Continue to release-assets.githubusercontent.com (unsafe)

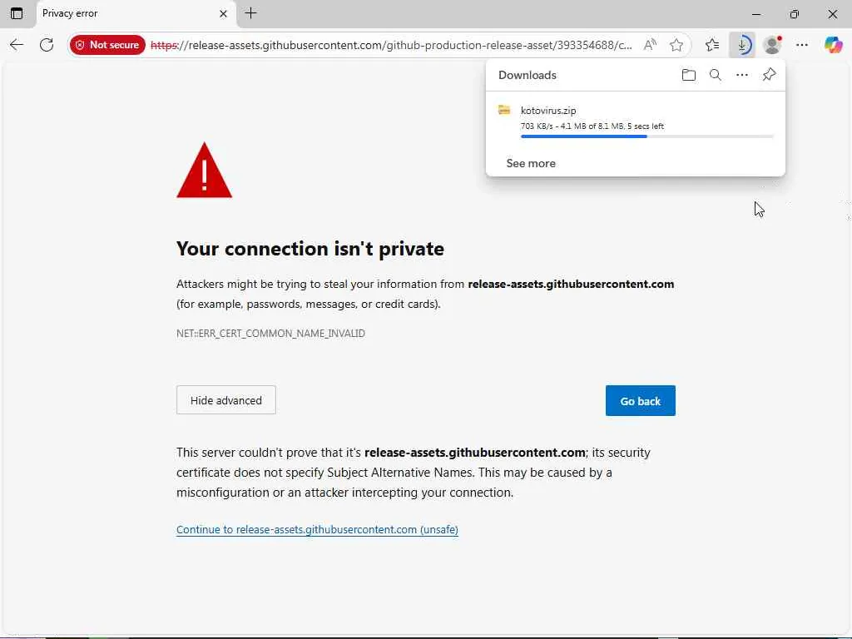click(x=317, y=530)
